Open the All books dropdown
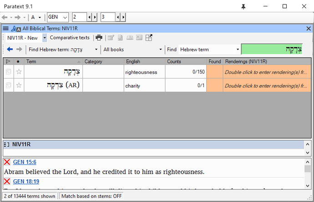This screenshot has width=314, height=202. click(160, 50)
